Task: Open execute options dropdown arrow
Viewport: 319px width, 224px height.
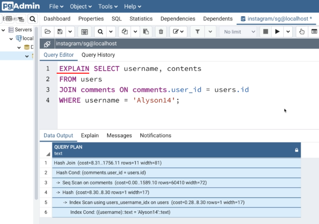Action: click(x=288, y=32)
